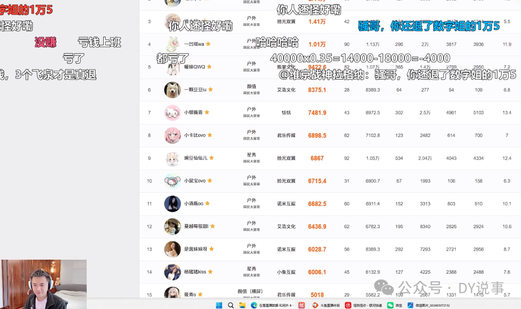Screen dimensions: 521x309
Task: Click the orange value 6006.1
Action: (x=317, y=272)
